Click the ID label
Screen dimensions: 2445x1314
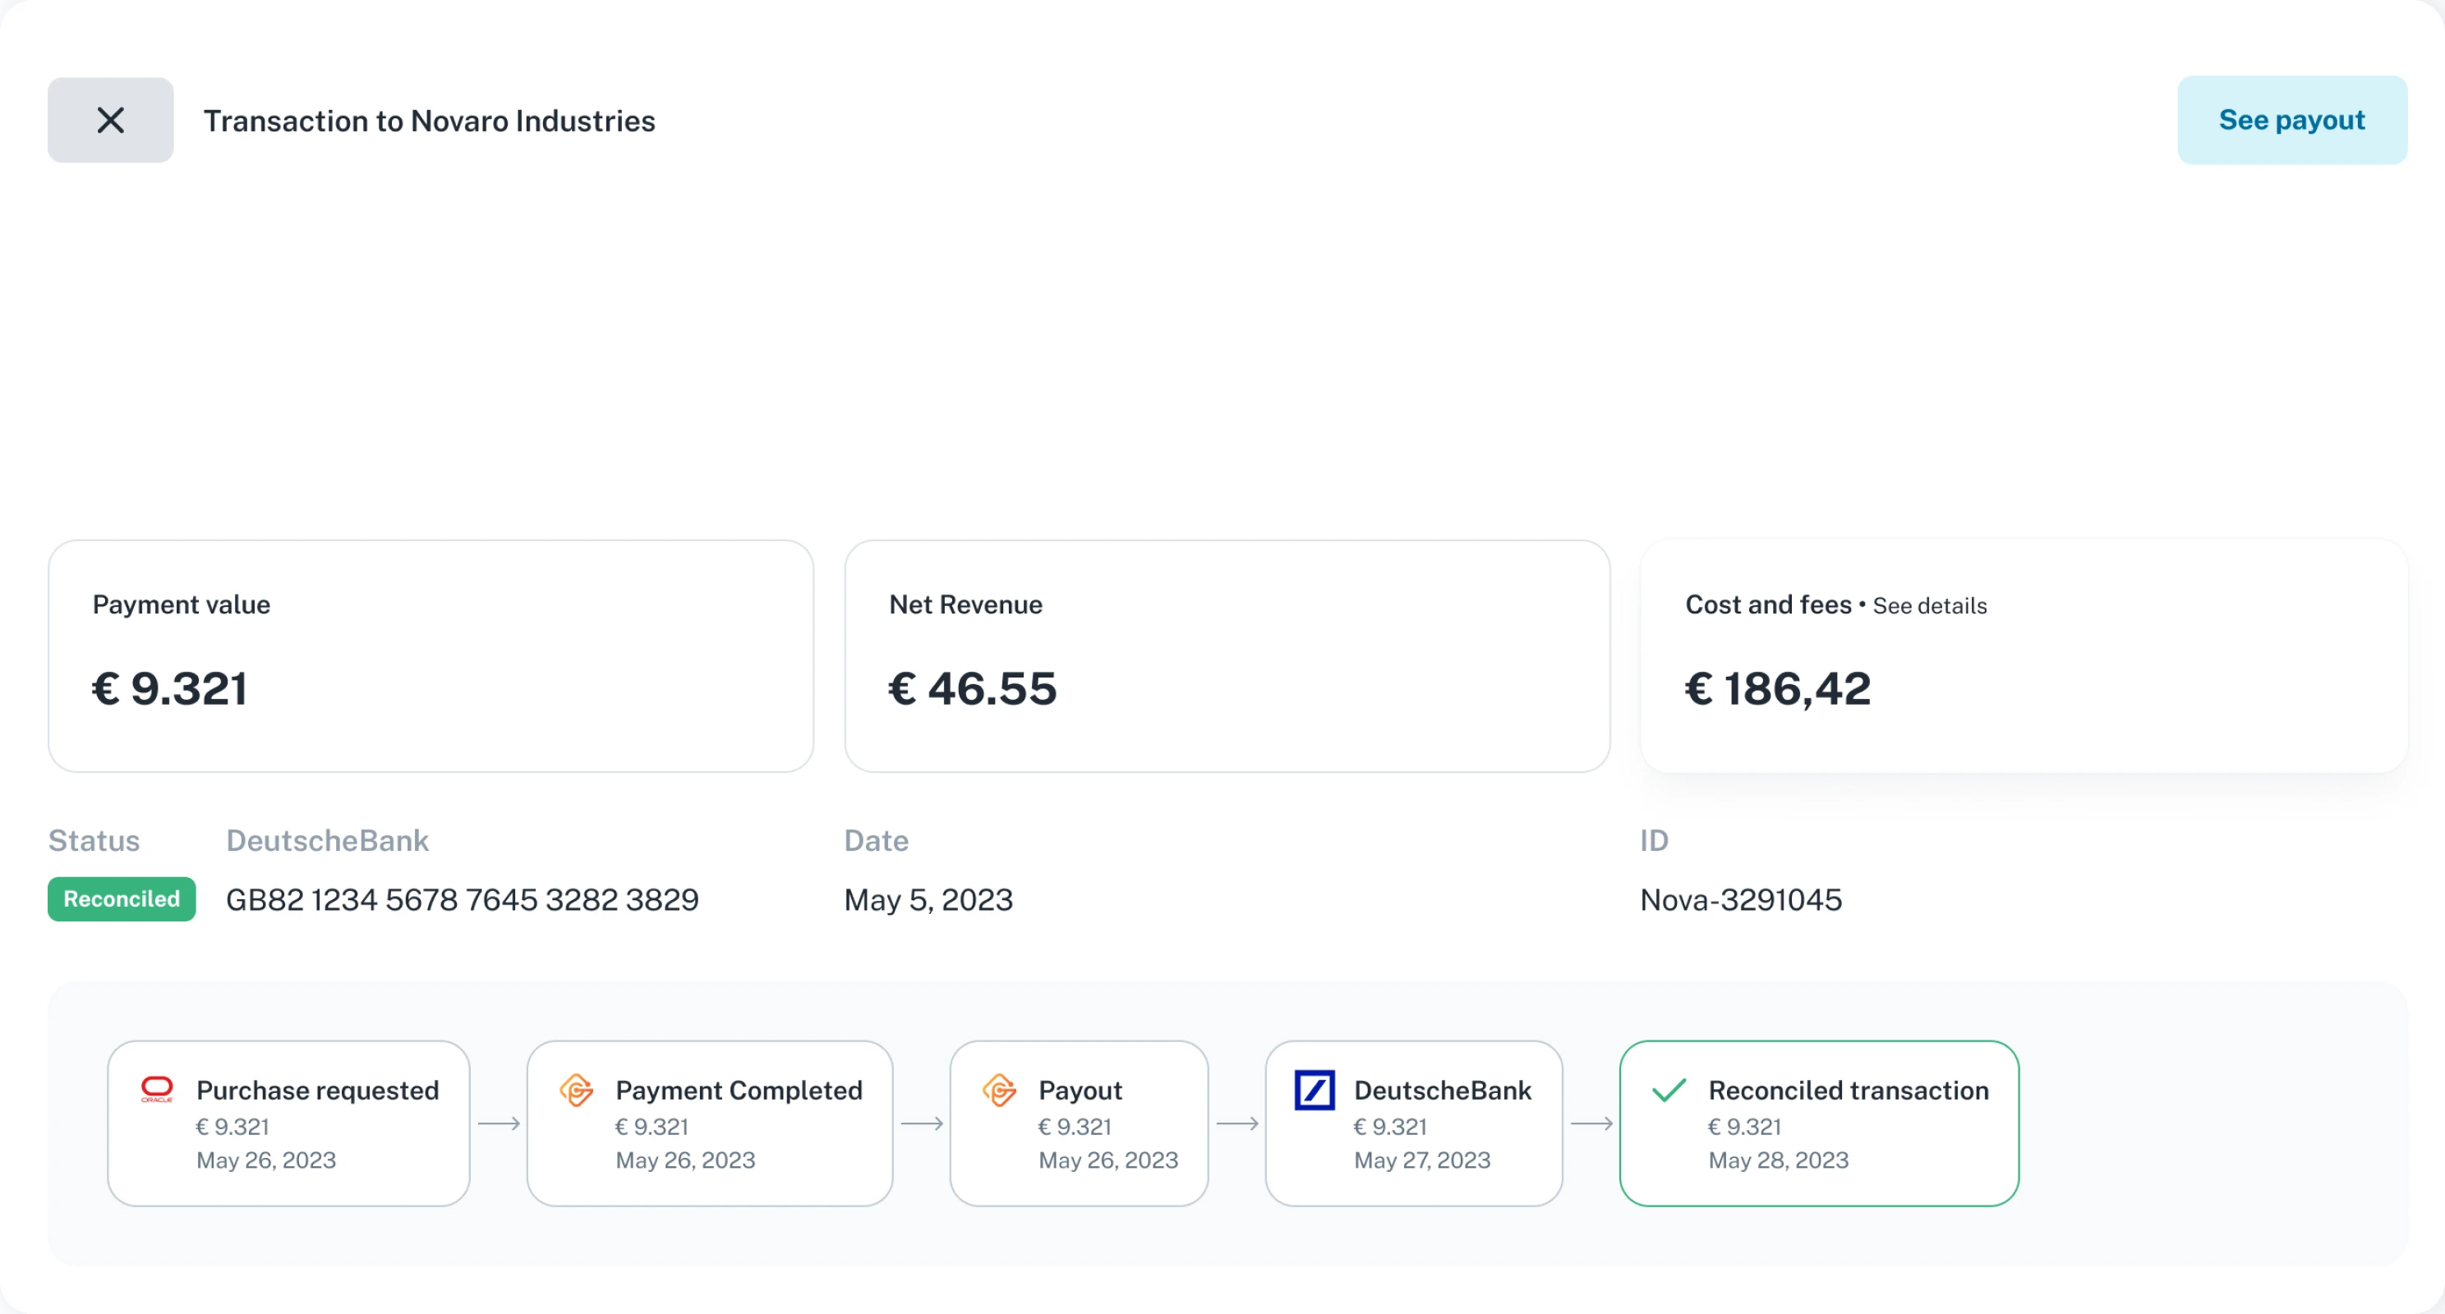(1655, 841)
